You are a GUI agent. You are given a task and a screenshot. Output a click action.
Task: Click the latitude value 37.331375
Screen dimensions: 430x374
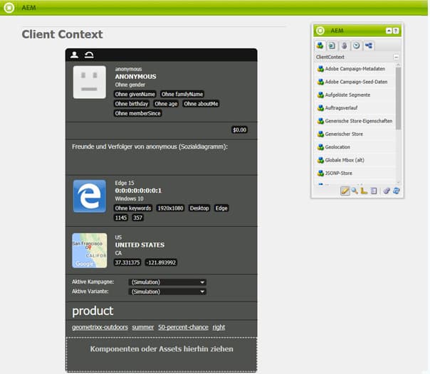click(x=127, y=262)
